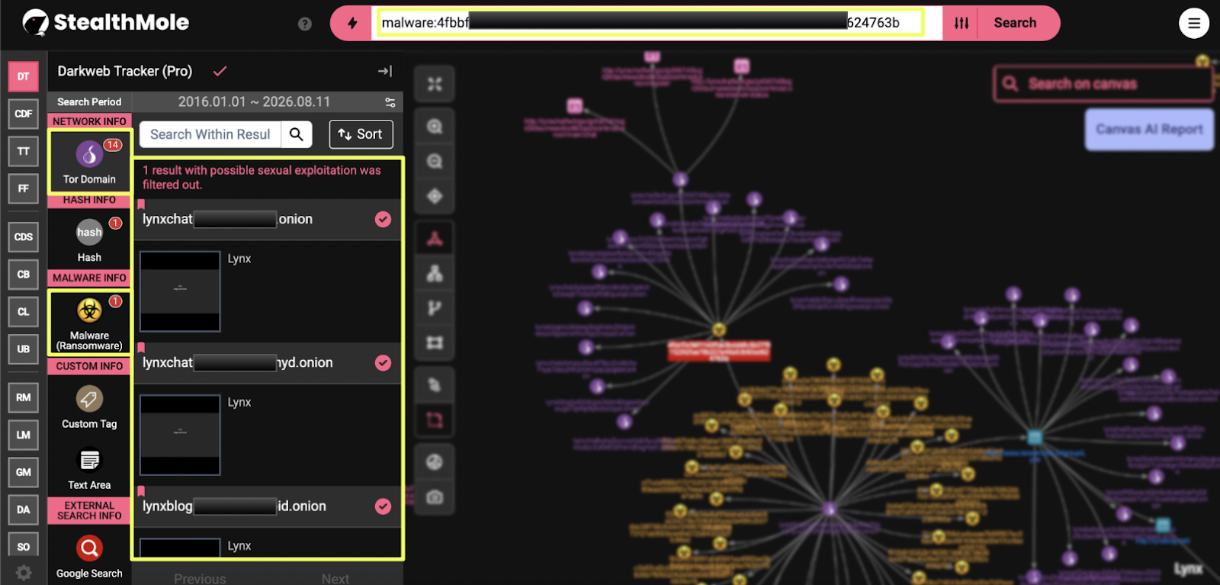Click the overlapping shapes canvas tool
1220x585 pixels.
click(x=435, y=385)
